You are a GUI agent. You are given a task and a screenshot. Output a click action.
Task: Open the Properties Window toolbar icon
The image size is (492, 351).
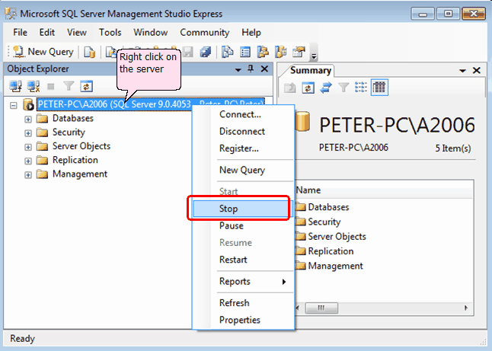coord(299,52)
